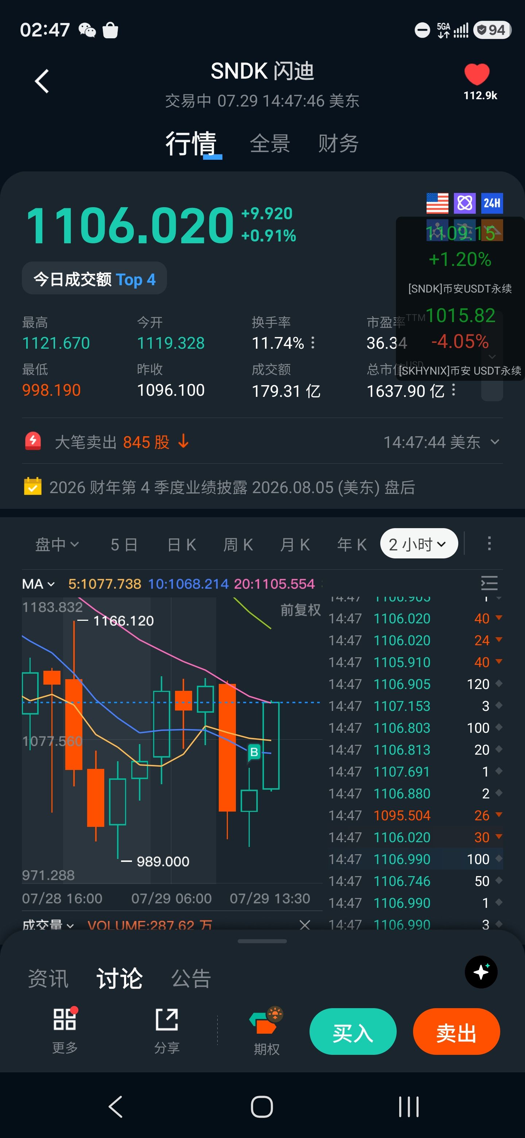Tap trade row 1095.504 volume 26
This screenshot has width=525, height=1138.
click(416, 815)
